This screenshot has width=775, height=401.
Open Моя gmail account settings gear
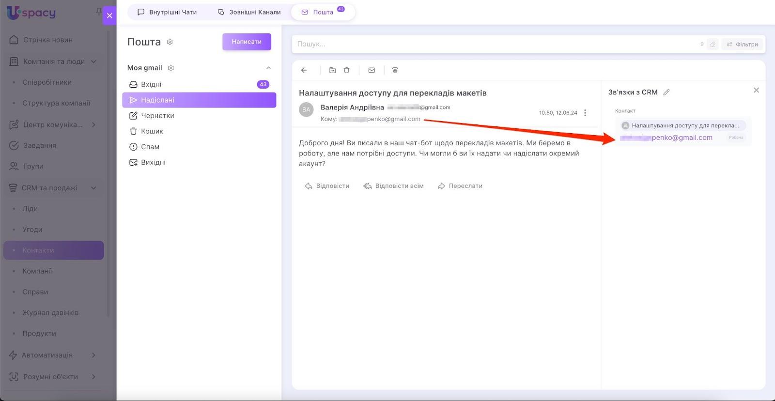(170, 68)
